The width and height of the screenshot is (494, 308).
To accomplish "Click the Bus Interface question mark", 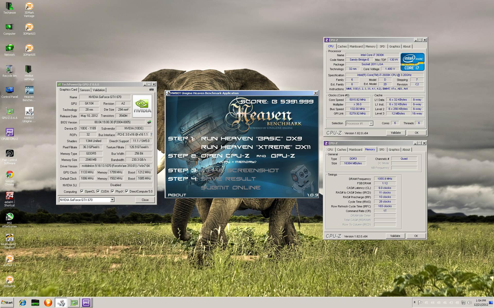I will tap(151, 134).
